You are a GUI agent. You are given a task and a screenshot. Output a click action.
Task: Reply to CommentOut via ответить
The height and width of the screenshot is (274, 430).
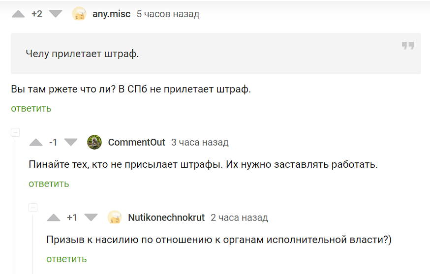click(x=49, y=183)
